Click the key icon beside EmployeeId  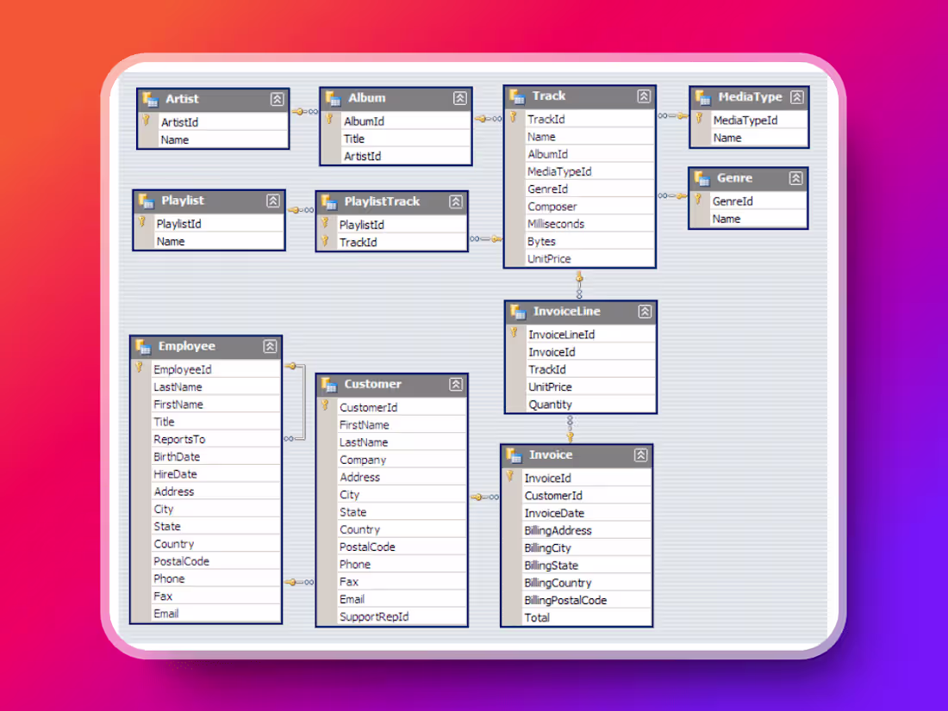pos(140,368)
